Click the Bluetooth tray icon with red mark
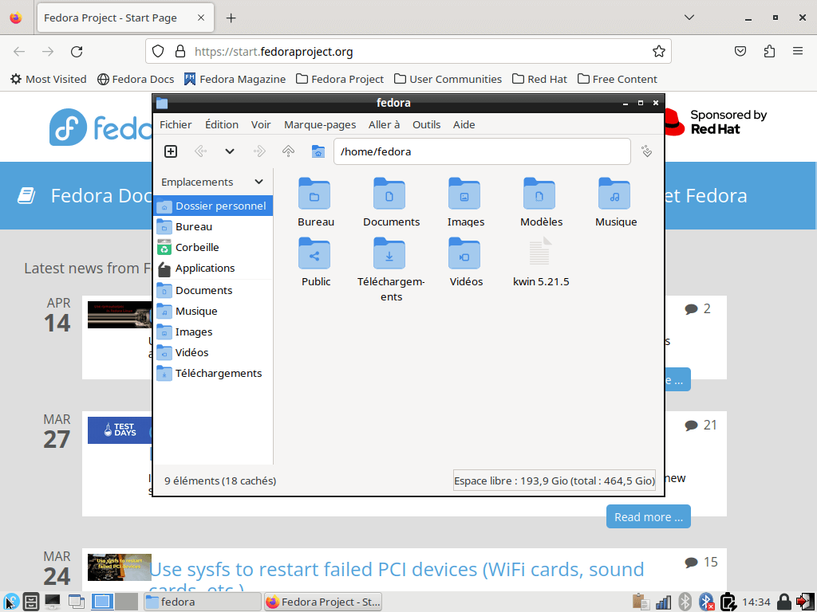817x612 pixels. pyautogui.click(x=706, y=602)
